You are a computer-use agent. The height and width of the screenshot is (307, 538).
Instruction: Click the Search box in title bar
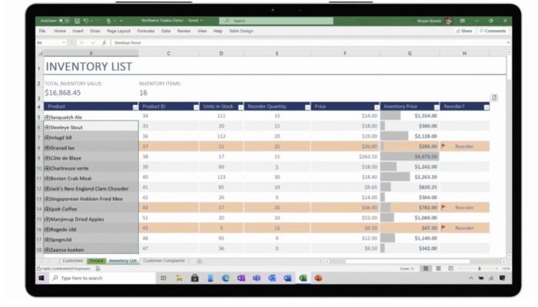pyautogui.click(x=276, y=21)
